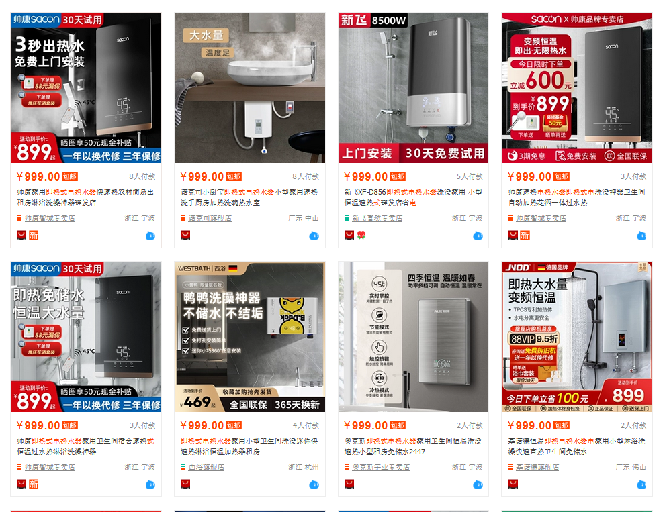Open the 诺克司小厨宝 product title
The width and height of the screenshot is (667, 512).
(249, 197)
